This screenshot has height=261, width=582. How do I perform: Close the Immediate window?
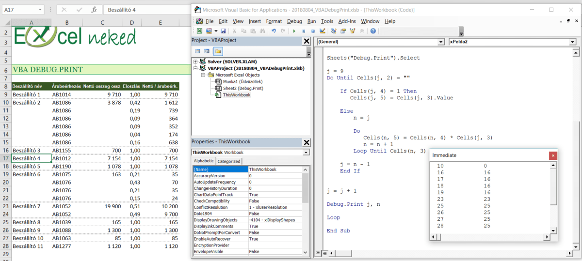click(553, 155)
